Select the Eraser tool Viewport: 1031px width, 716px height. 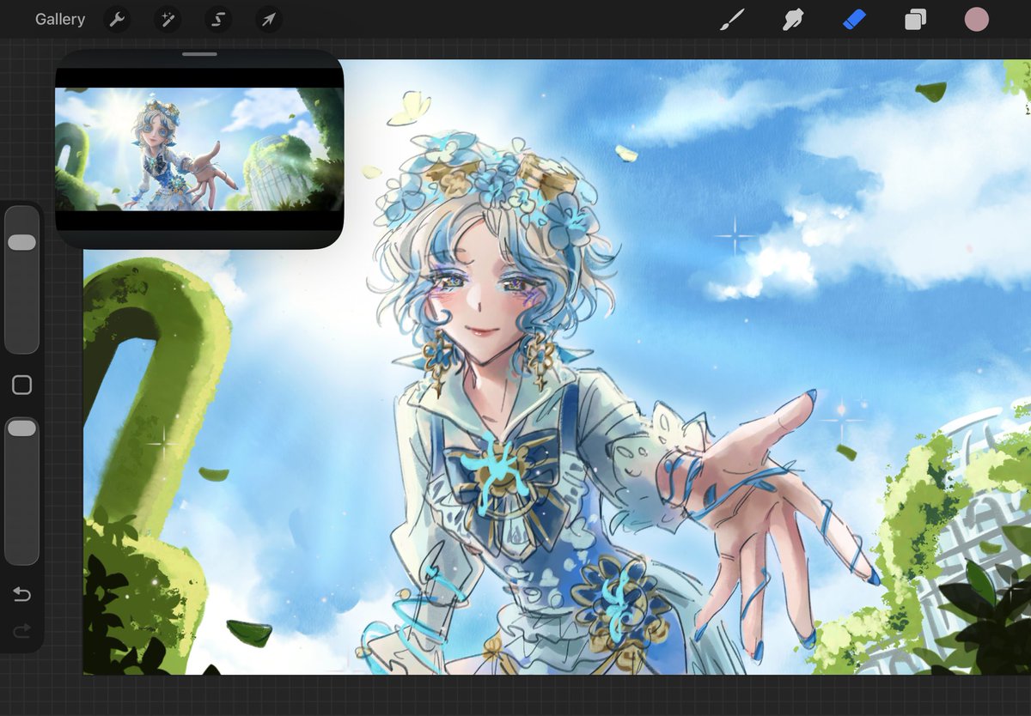(854, 19)
